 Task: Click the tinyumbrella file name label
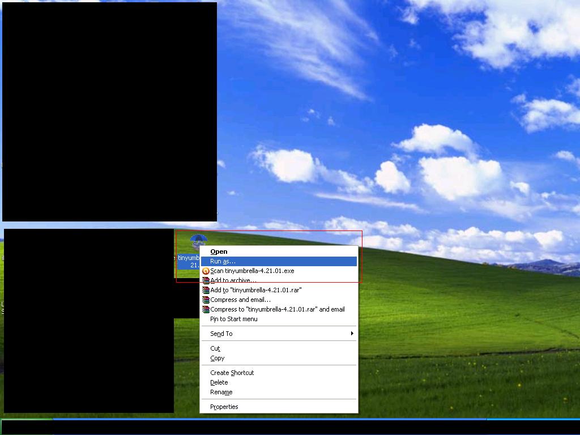pos(189,261)
